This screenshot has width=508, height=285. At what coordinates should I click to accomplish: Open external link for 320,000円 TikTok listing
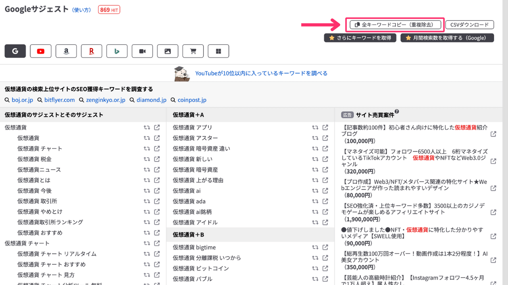point(493,161)
